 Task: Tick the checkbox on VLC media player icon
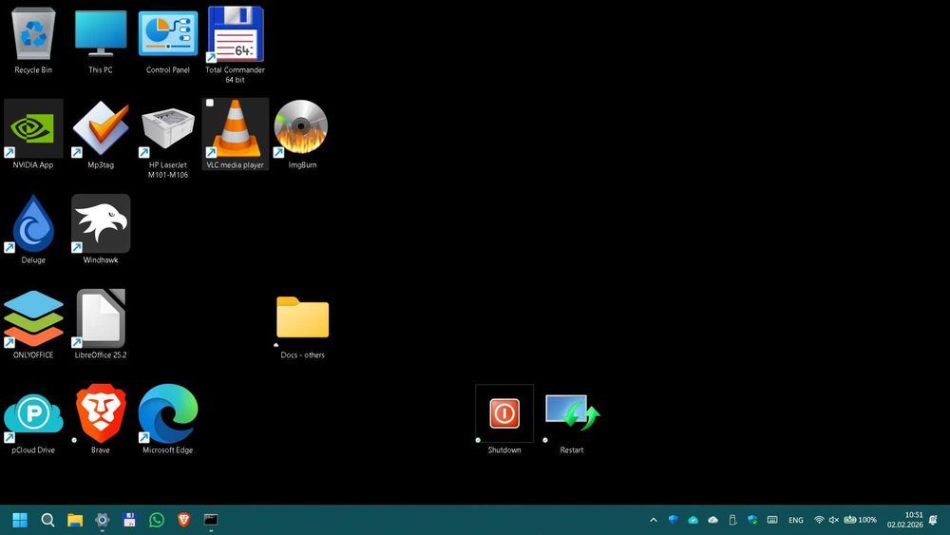coord(210,103)
